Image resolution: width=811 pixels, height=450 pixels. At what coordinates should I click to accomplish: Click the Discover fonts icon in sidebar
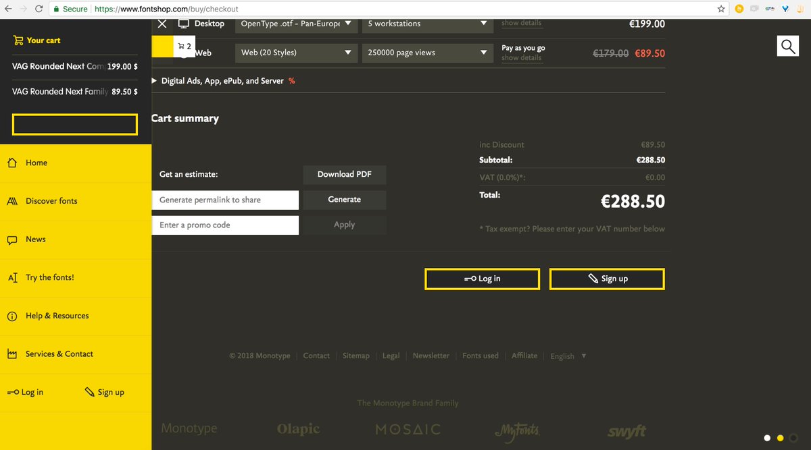(12, 201)
